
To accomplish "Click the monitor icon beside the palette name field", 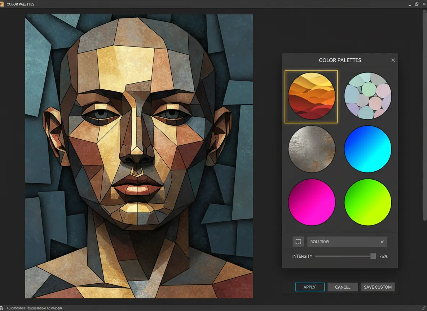I will tap(298, 242).
